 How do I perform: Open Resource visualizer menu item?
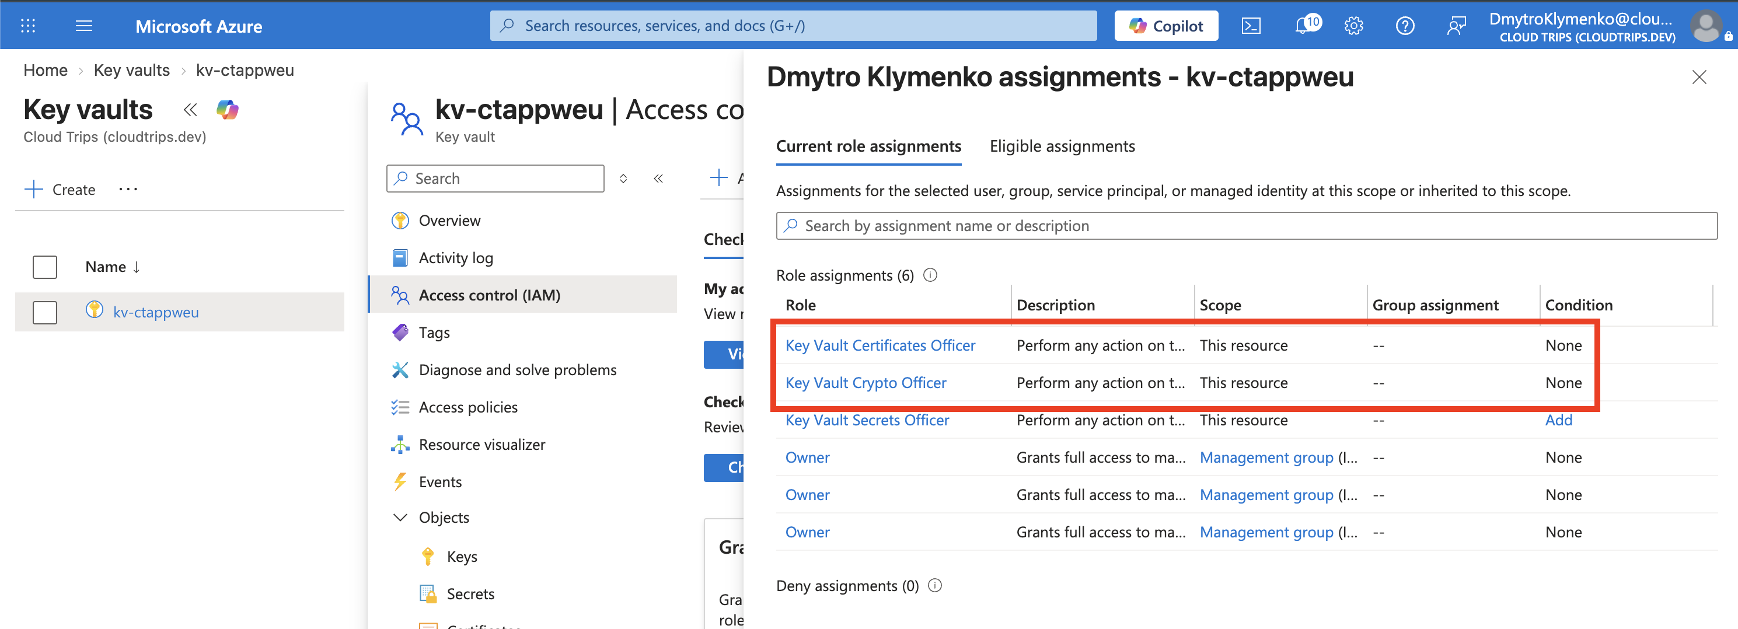pyautogui.click(x=481, y=445)
